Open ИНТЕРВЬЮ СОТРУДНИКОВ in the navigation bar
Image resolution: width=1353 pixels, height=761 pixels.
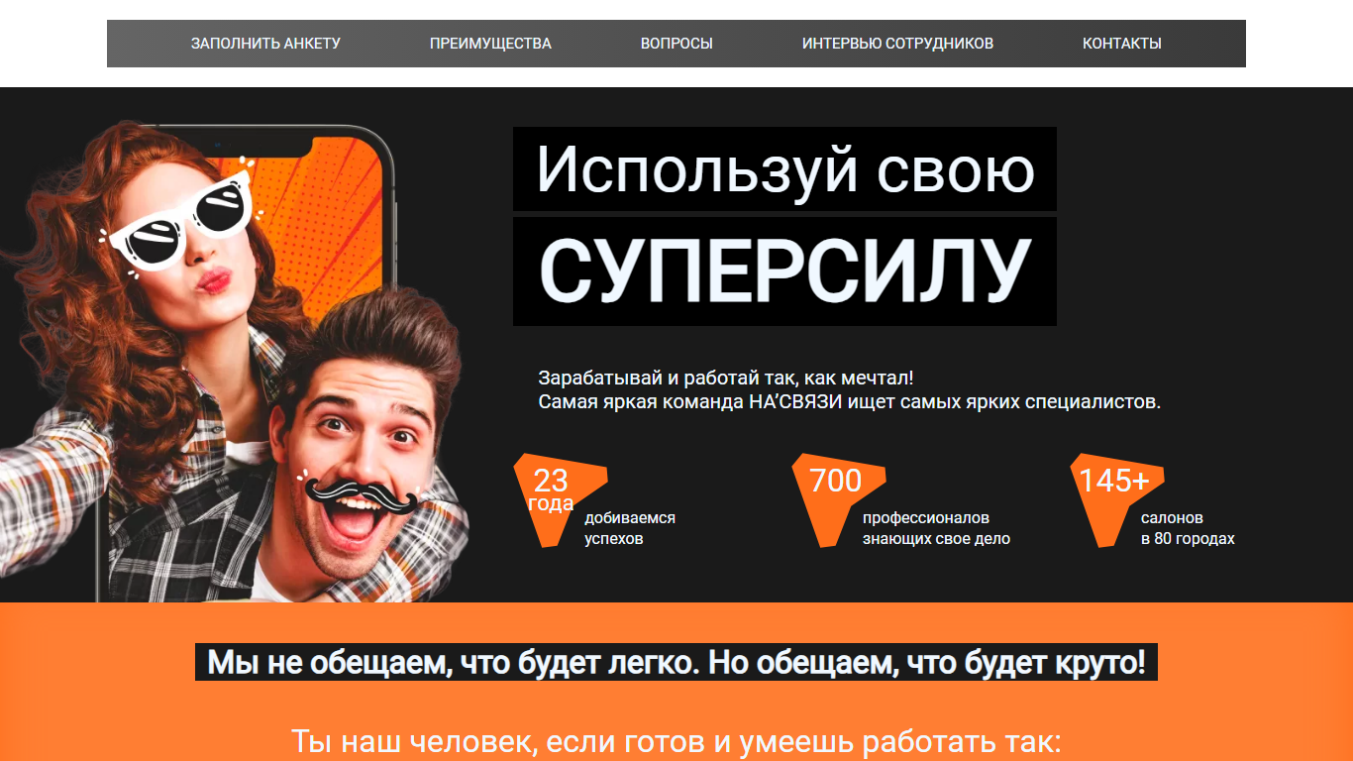click(897, 44)
